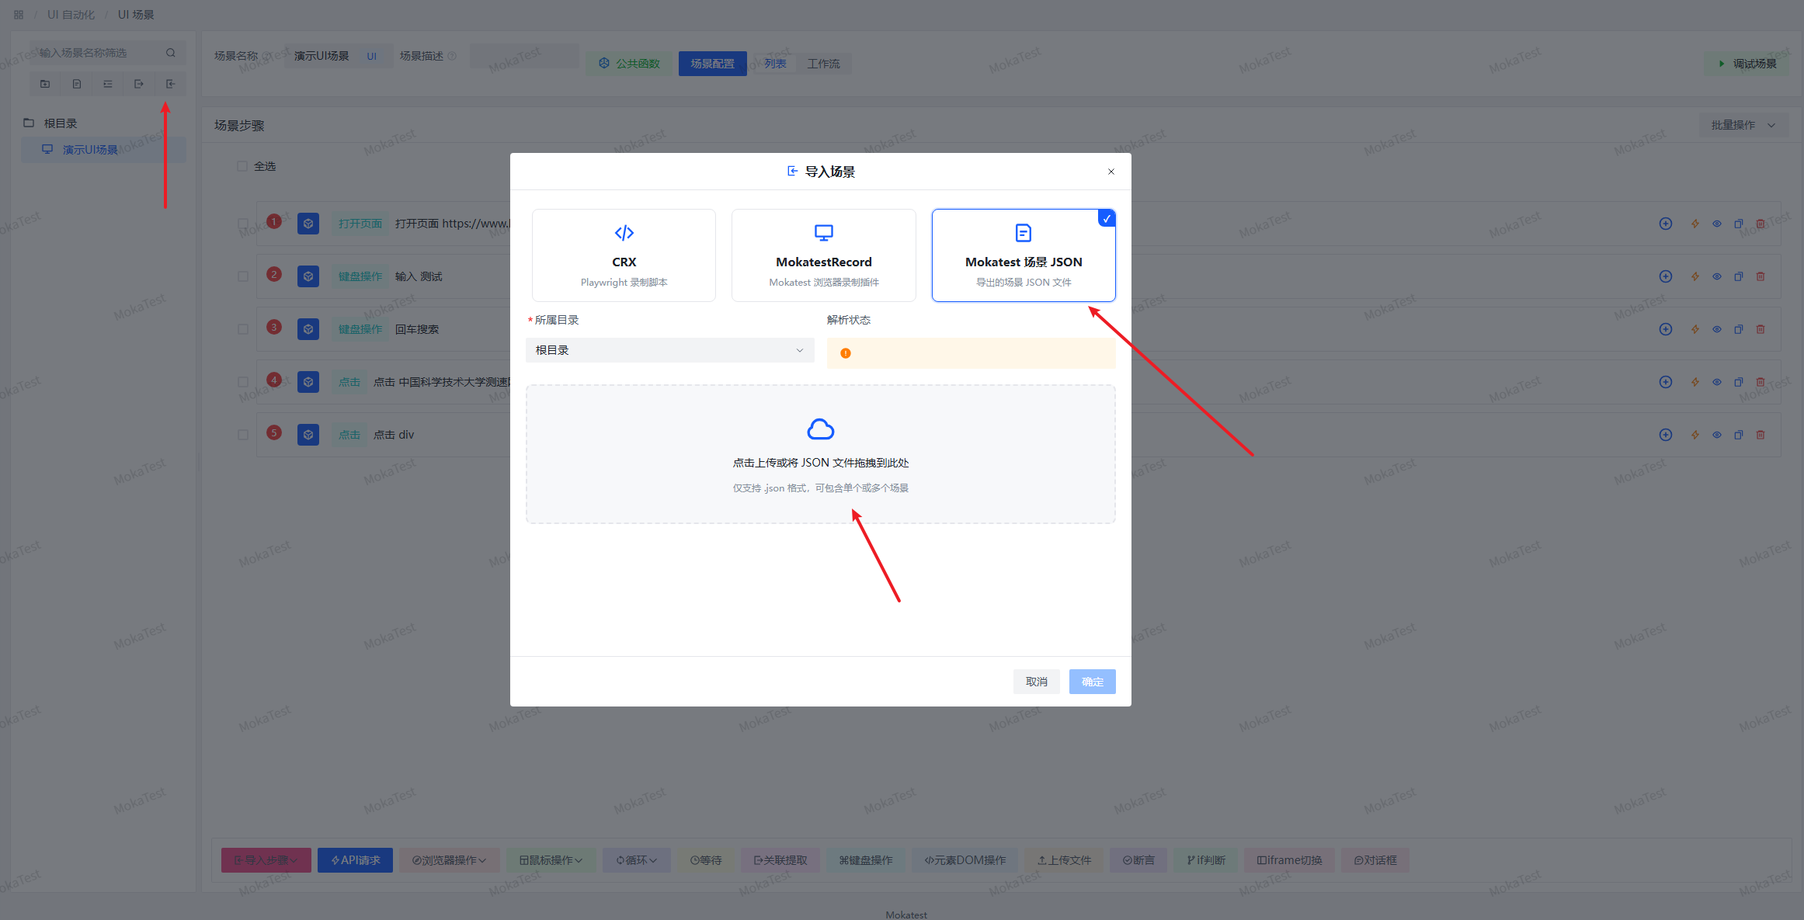Select the Mokatest 场景 JSON import card
1804x920 pixels.
pos(1024,255)
